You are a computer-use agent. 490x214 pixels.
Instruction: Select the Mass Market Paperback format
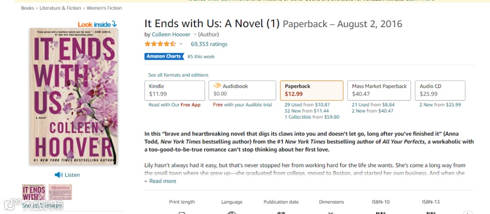pyautogui.click(x=380, y=90)
